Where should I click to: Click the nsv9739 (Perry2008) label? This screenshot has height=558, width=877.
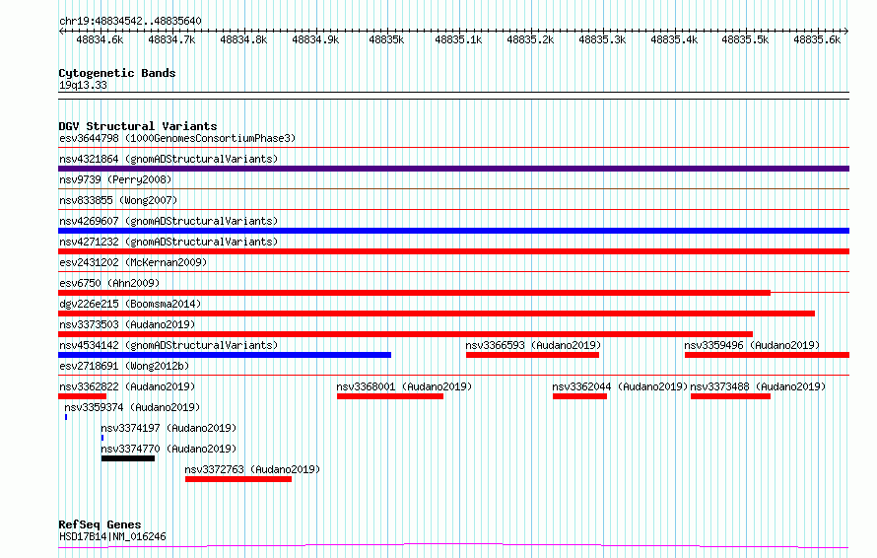click(115, 179)
